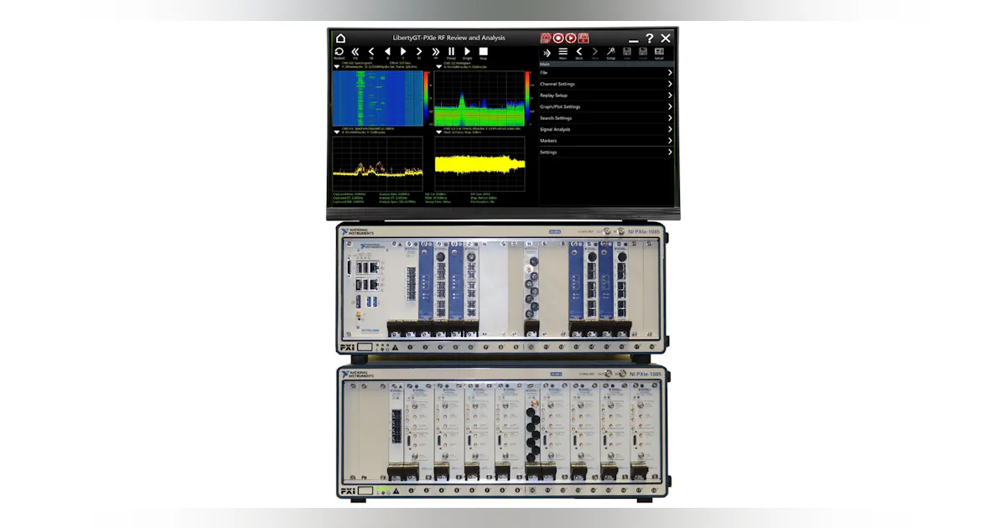The height and width of the screenshot is (528, 1006).
Task: Click the yellow Spectrum trace plot
Action: tap(377, 163)
